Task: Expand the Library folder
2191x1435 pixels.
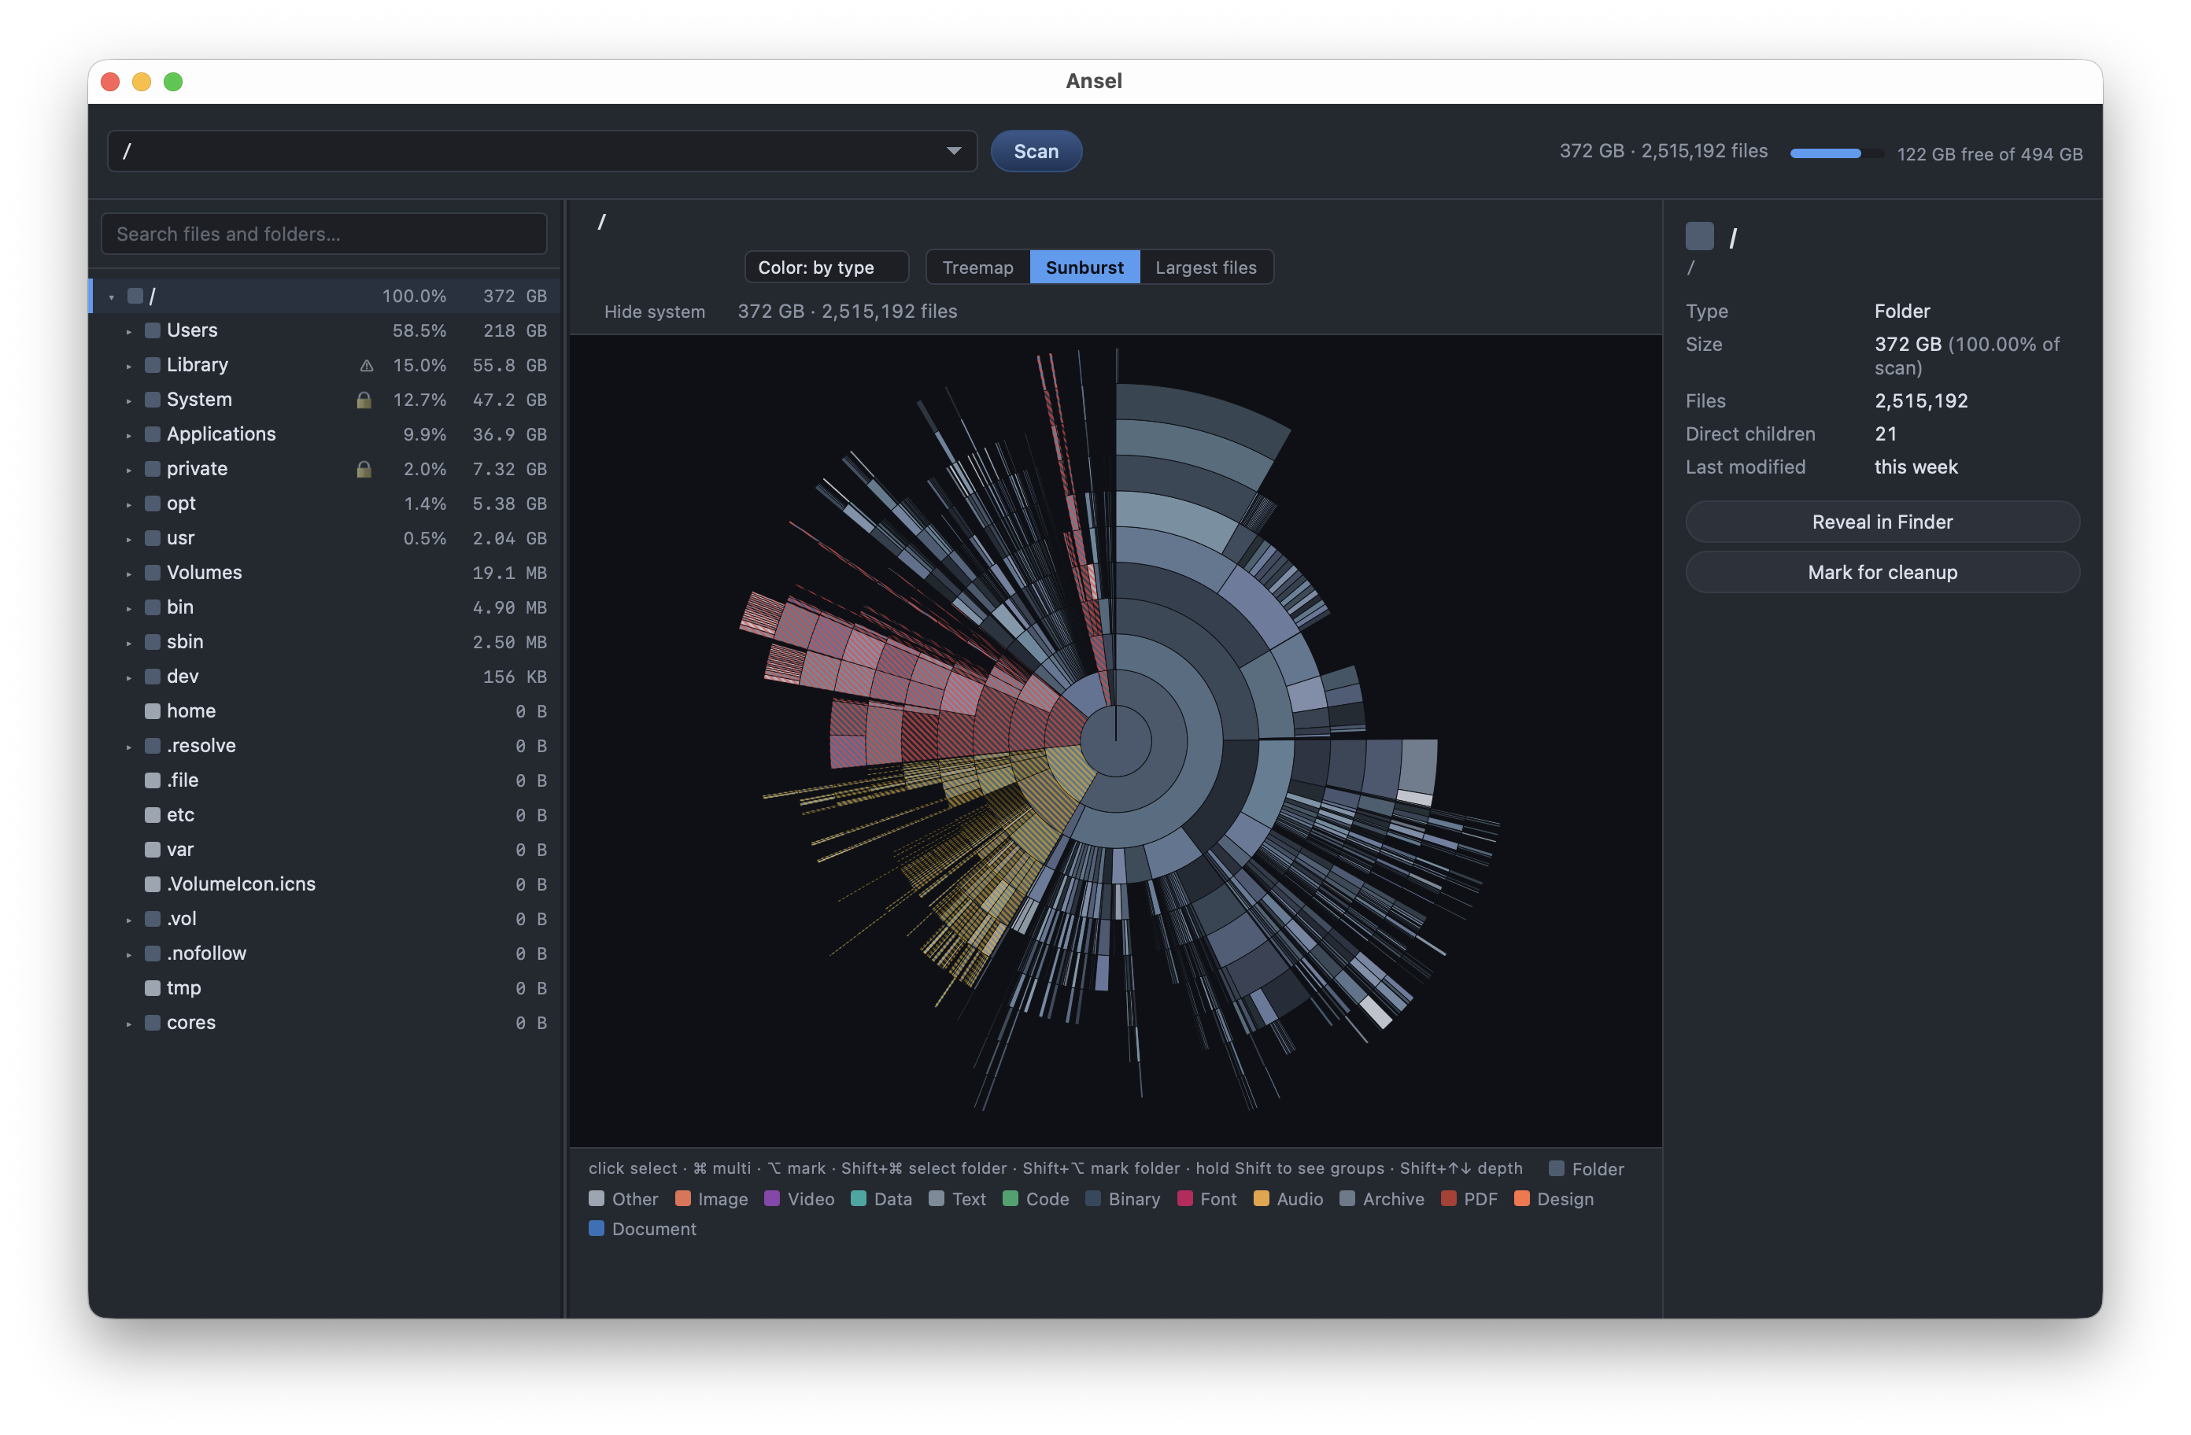Action: [x=129, y=365]
